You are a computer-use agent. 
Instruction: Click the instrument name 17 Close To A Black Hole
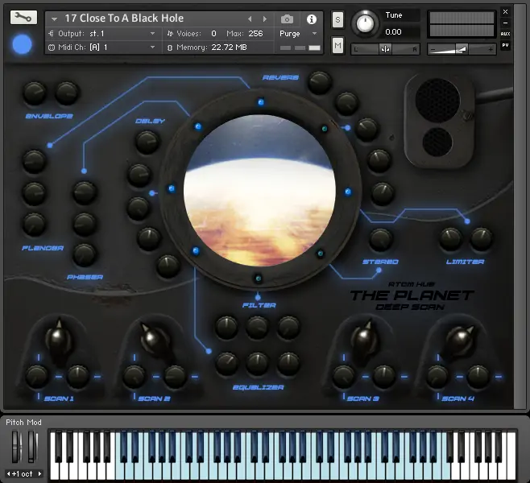pyautogui.click(x=124, y=19)
